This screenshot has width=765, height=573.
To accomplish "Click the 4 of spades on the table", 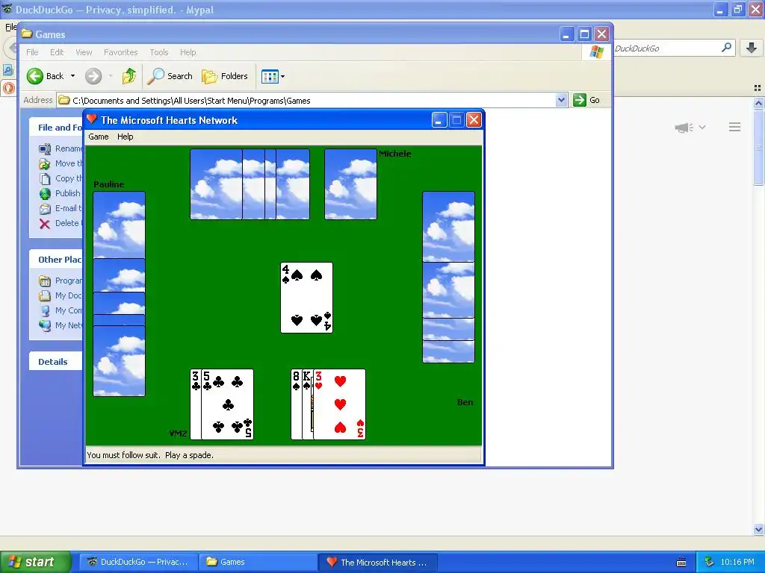I will (306, 298).
